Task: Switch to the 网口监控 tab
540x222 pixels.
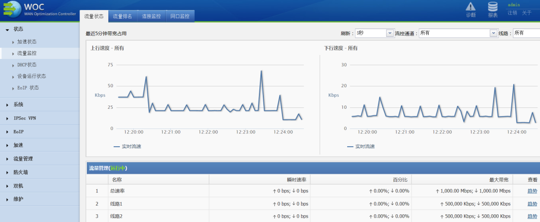Action: [180, 16]
